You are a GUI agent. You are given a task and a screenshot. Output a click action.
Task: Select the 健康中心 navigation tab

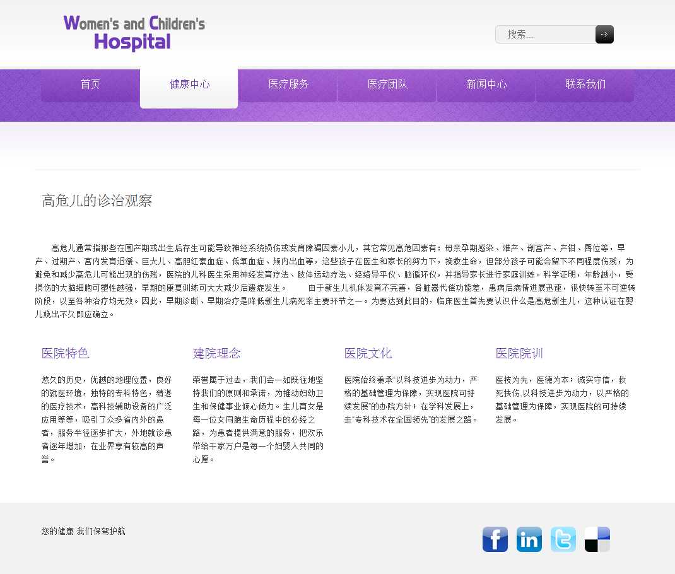click(189, 85)
